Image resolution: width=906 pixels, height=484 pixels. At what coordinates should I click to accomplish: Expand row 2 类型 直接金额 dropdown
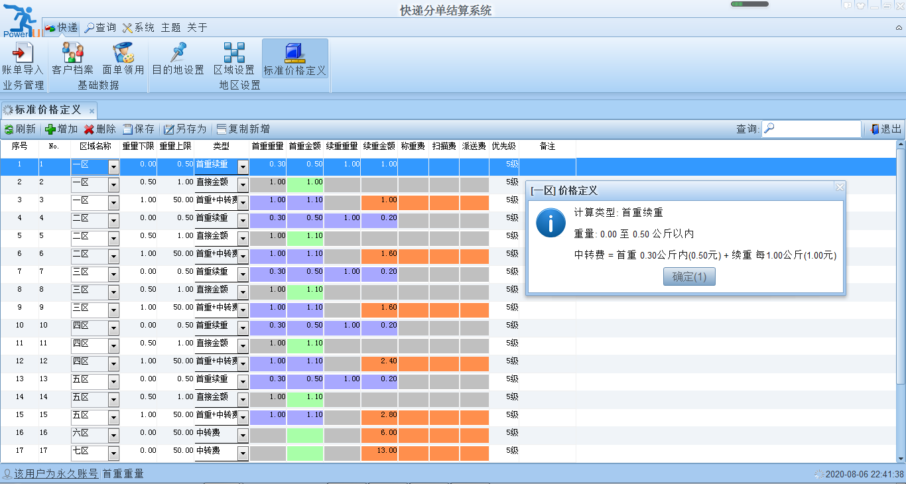click(x=243, y=185)
